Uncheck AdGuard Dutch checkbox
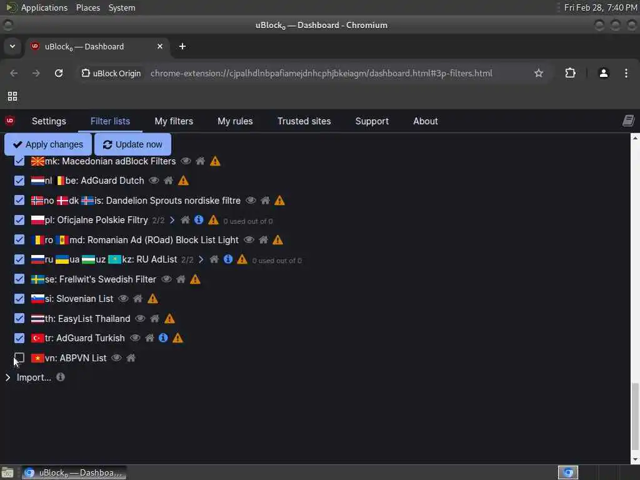 point(19,181)
